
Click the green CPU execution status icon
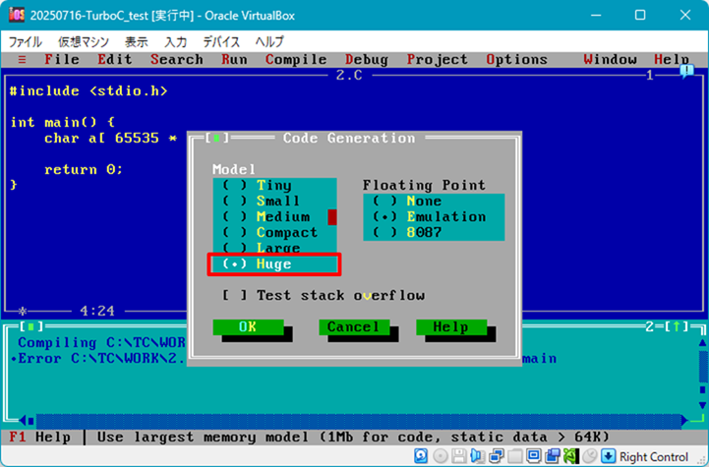click(571, 456)
